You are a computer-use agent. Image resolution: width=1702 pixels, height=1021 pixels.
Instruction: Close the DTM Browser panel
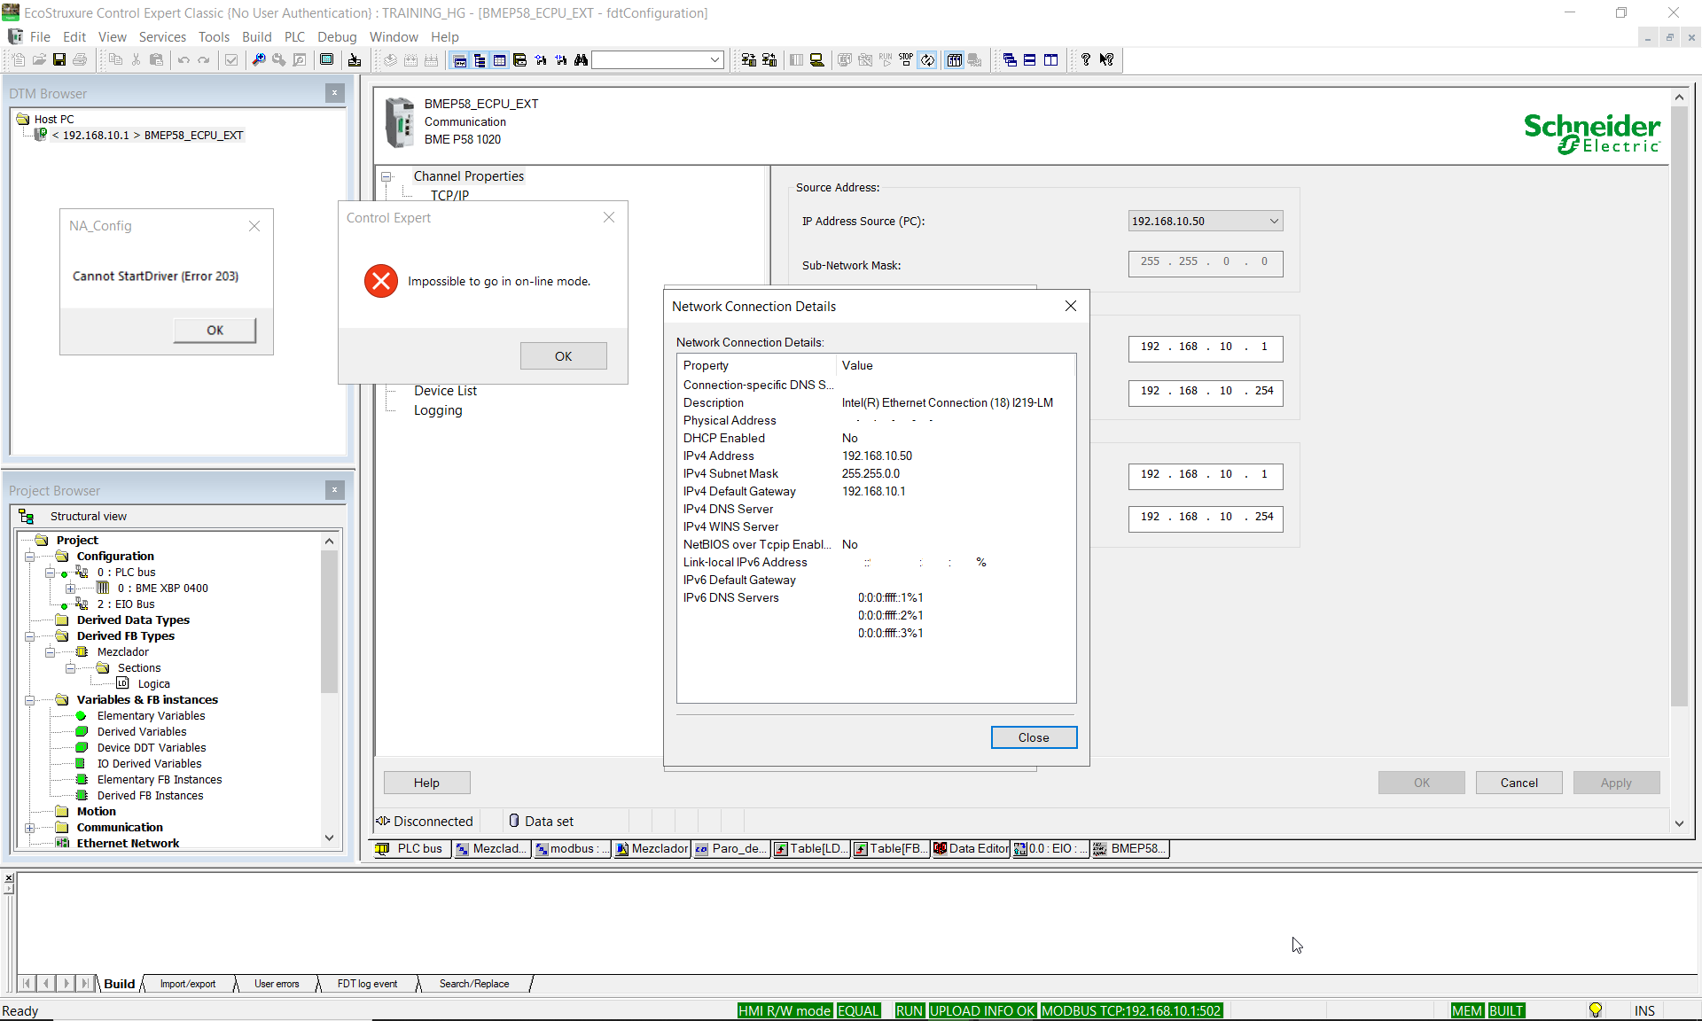tap(334, 93)
